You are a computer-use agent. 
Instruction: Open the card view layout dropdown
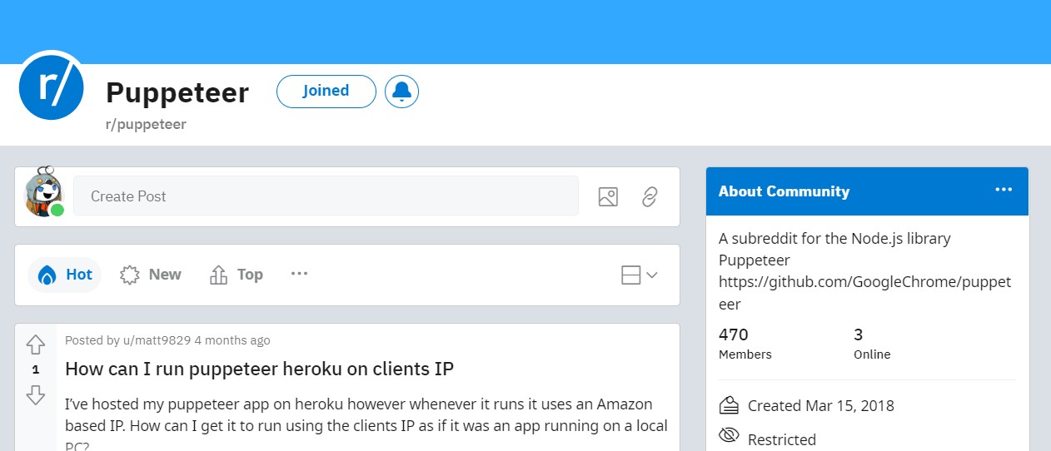point(640,275)
